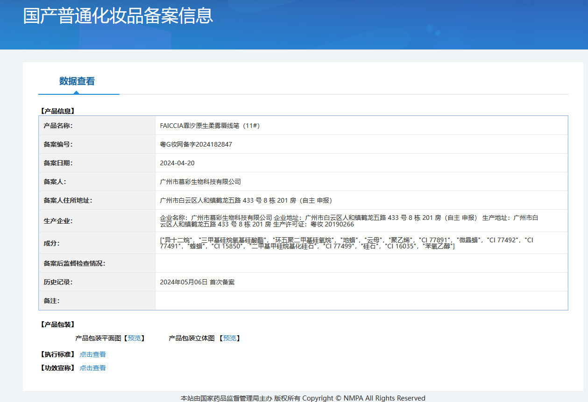588x402 pixels.
Task: Click the 【功效宣称】 label
Action: (57, 368)
